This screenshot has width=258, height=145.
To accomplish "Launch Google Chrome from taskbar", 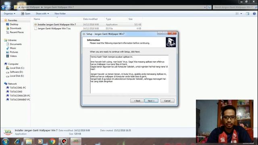I will (x=52, y=141).
